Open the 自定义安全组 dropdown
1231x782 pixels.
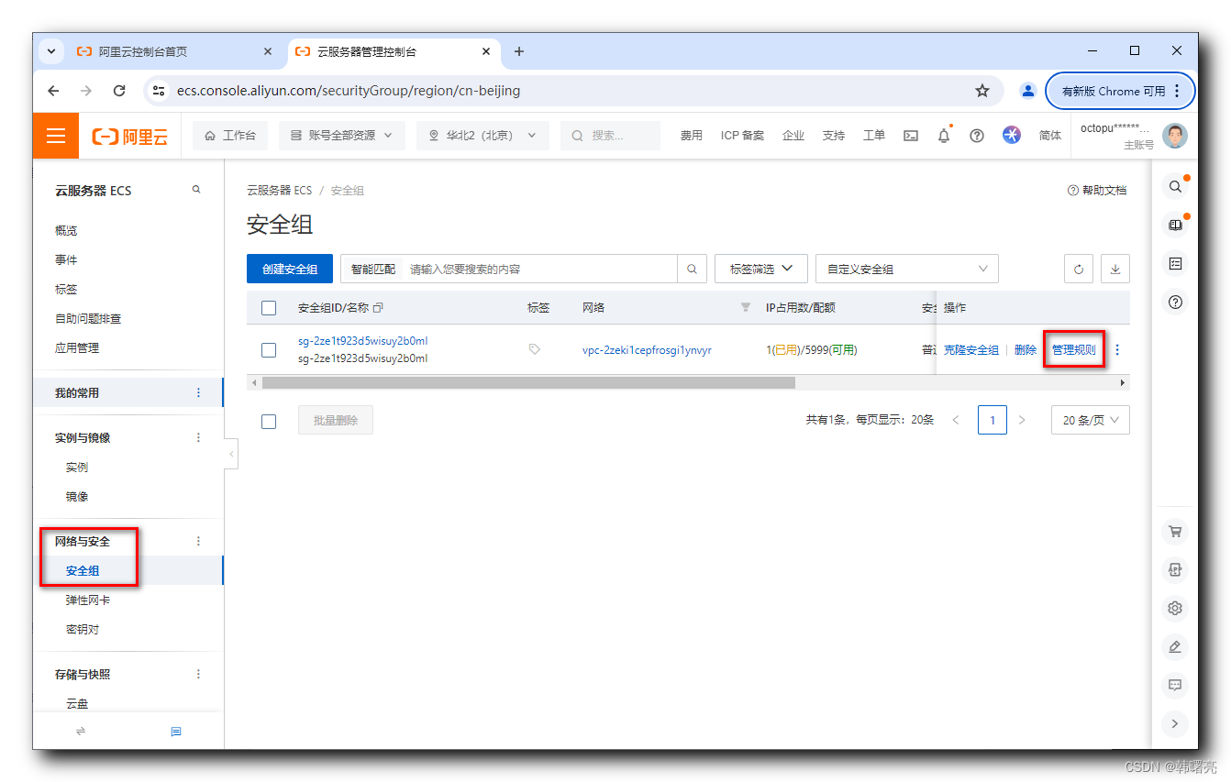tap(906, 268)
